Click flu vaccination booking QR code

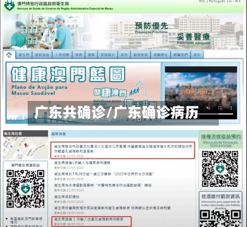pyautogui.click(x=220, y=169)
